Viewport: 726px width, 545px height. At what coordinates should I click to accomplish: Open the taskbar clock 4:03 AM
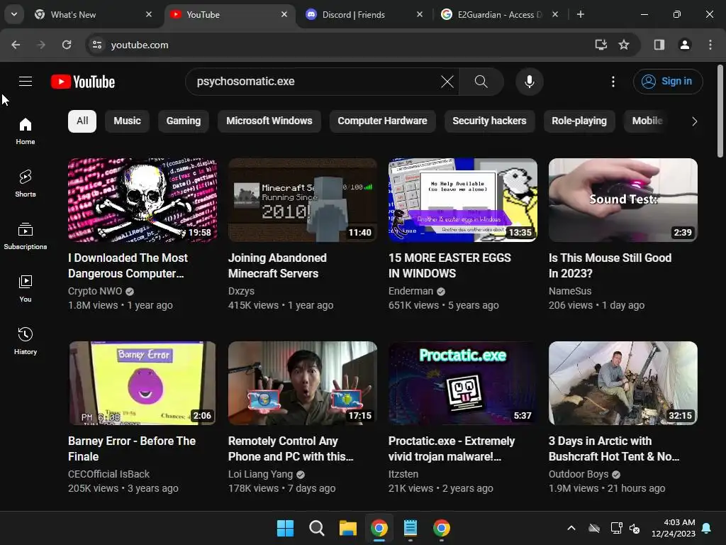point(674,528)
